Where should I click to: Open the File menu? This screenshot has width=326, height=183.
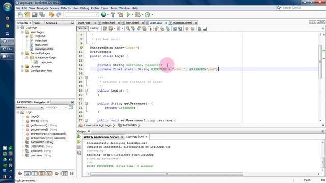[x=18, y=8]
